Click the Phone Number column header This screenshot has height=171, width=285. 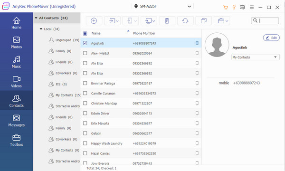pyautogui.click(x=144, y=33)
